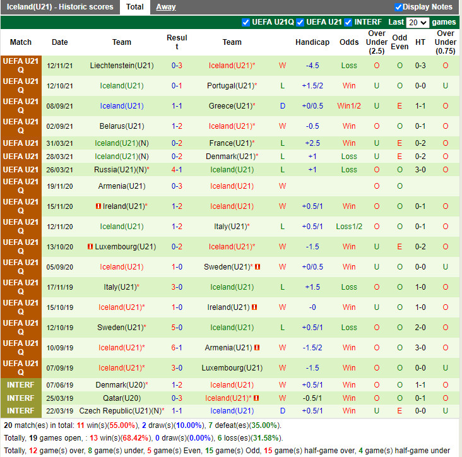Open the 4-1 result for Russia match

[177, 170]
